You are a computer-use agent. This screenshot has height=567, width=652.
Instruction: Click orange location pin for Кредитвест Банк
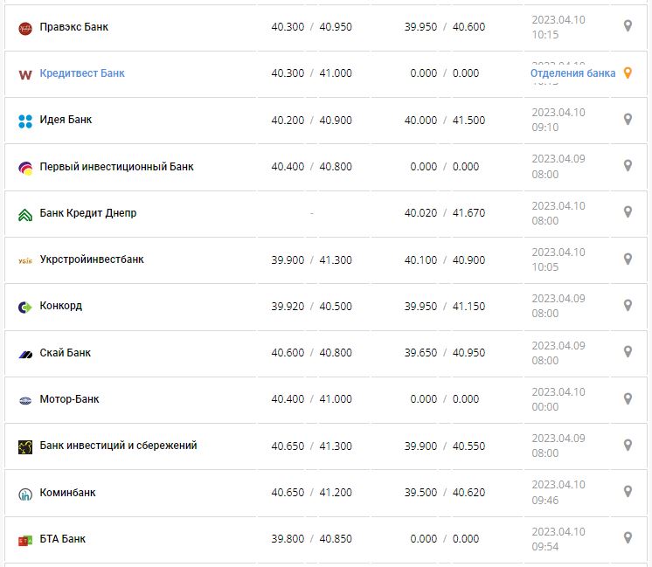pos(627,73)
